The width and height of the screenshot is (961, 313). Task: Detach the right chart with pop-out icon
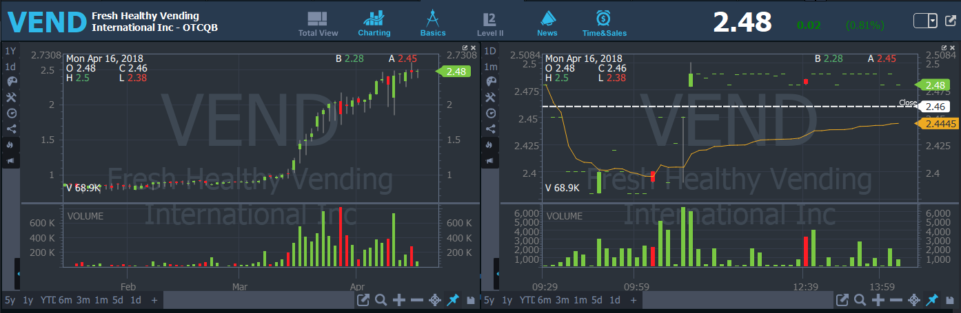point(842,300)
